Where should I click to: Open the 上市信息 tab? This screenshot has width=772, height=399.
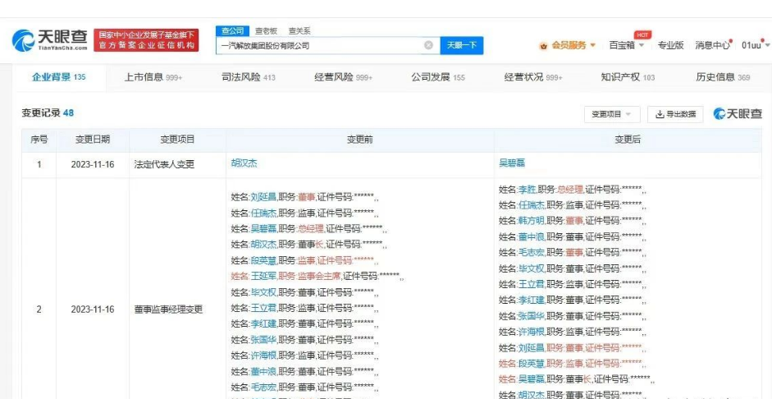pos(153,77)
